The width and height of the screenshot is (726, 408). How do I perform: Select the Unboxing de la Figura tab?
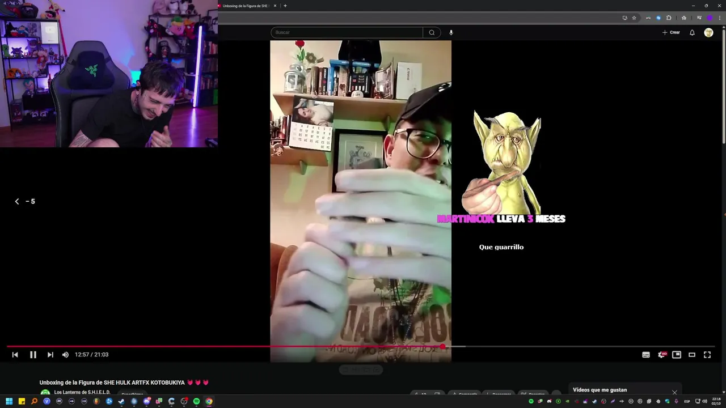point(247,6)
